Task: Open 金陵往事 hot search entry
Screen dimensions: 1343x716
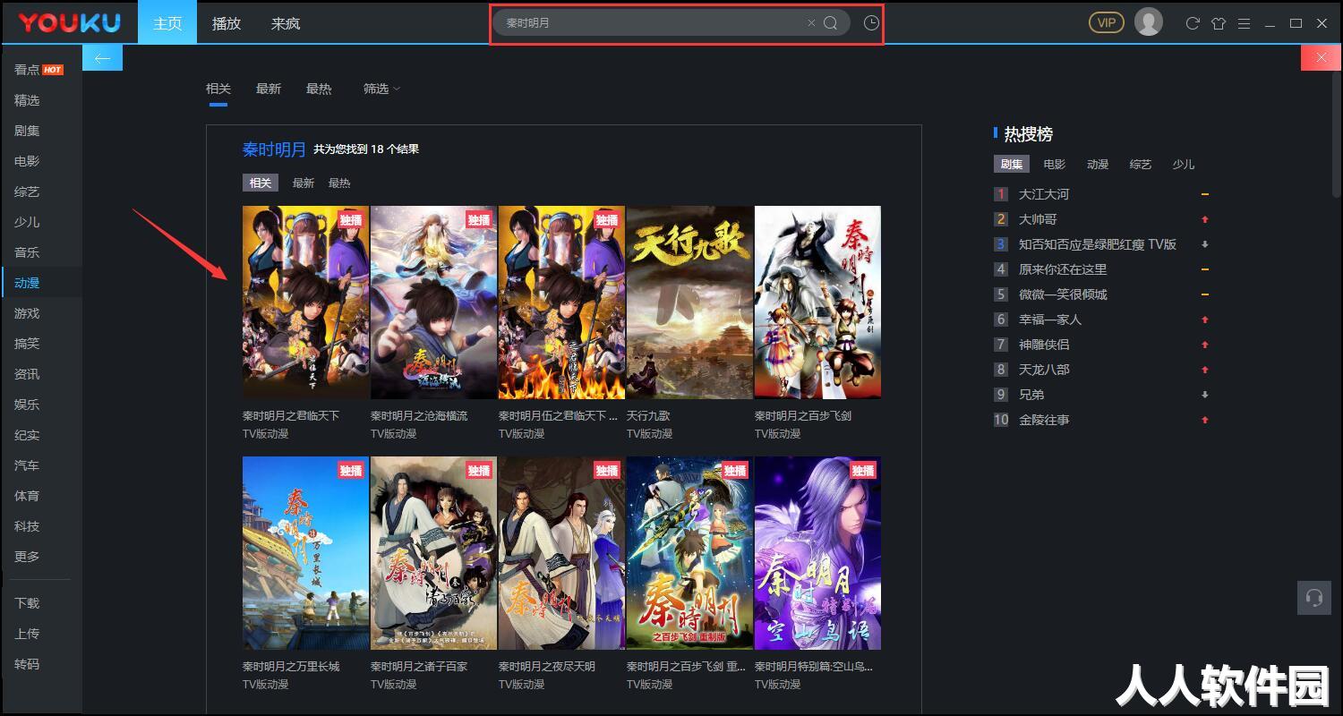Action: coord(1044,420)
